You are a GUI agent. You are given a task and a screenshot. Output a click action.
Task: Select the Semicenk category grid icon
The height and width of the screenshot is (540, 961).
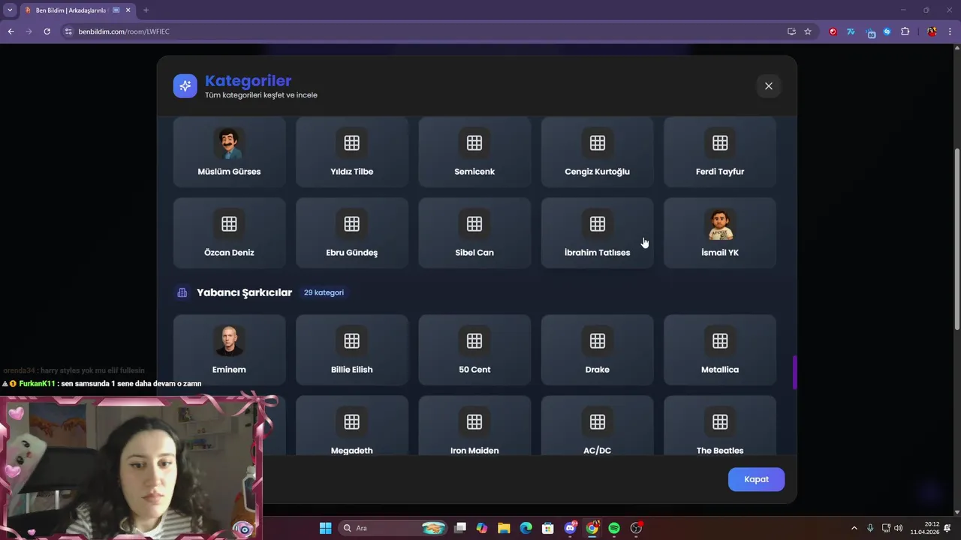coord(474,142)
